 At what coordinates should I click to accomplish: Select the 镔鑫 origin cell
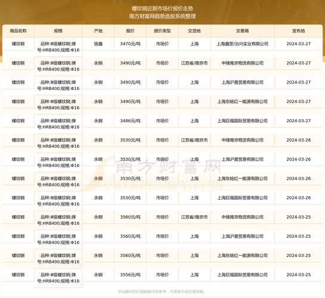98,44
